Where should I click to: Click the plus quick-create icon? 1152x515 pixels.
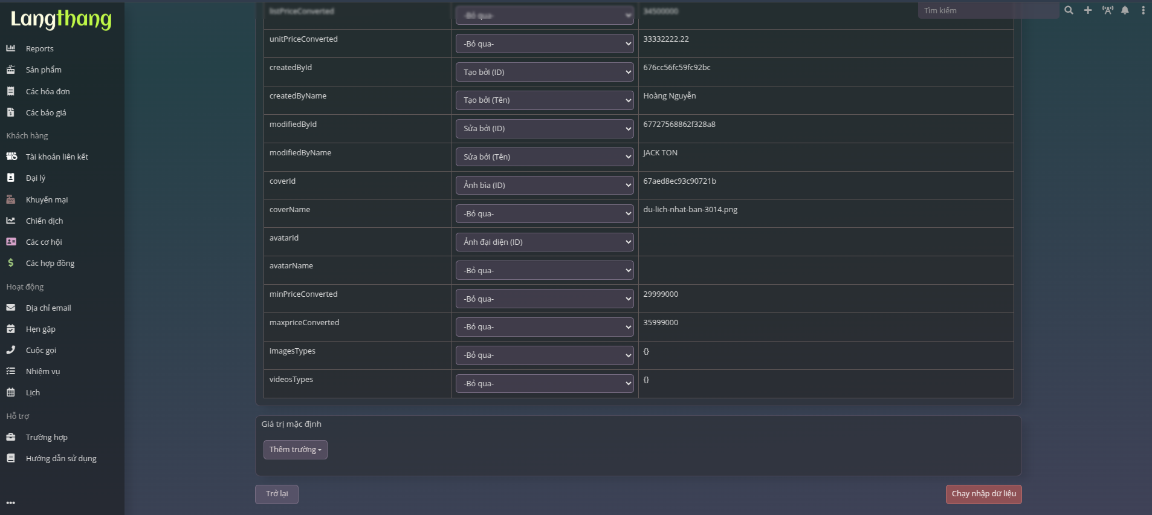click(x=1087, y=10)
